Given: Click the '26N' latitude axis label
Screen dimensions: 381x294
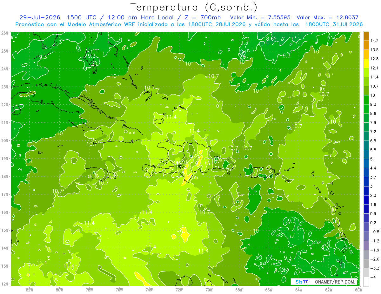Looking at the screenshot, I should (x=4, y=33).
